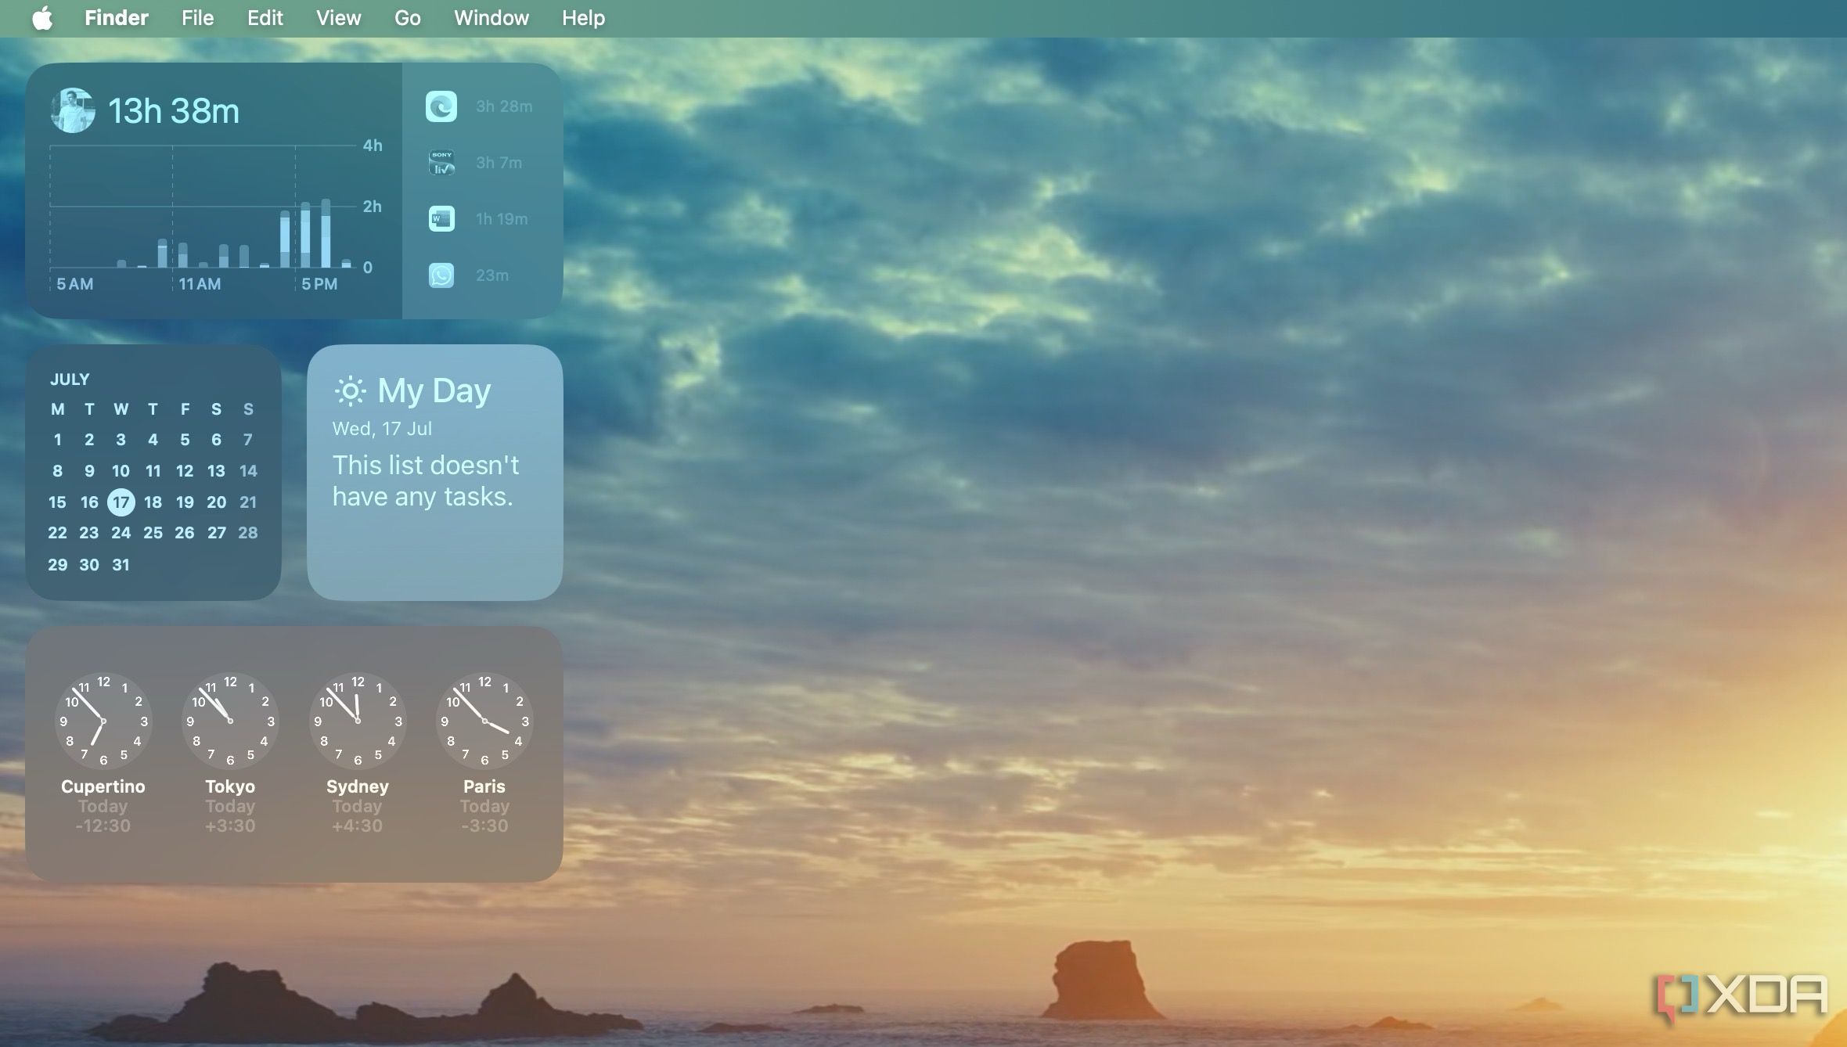The image size is (1847, 1047).
Task: Select highlighted date 17 in calendar
Action: click(121, 502)
